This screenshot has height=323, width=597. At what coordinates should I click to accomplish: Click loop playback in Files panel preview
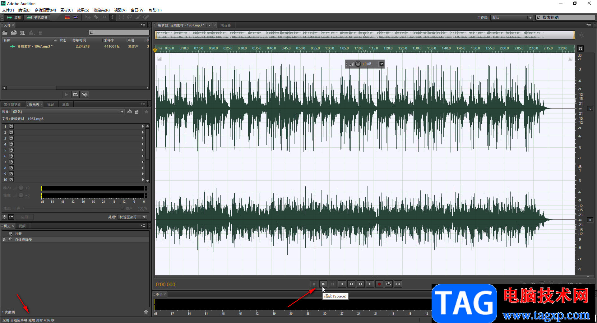pyautogui.click(x=76, y=95)
